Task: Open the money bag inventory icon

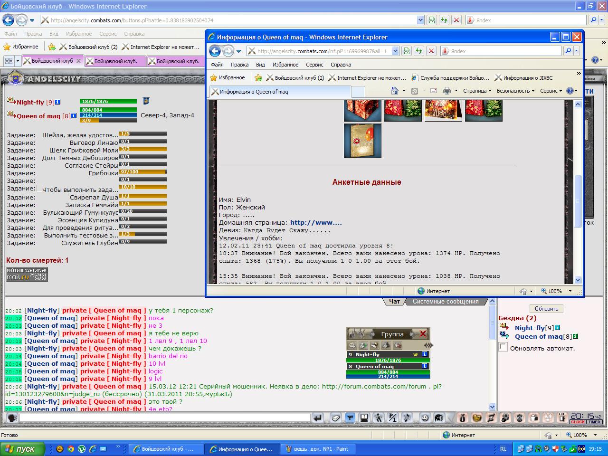Action: [463, 418]
